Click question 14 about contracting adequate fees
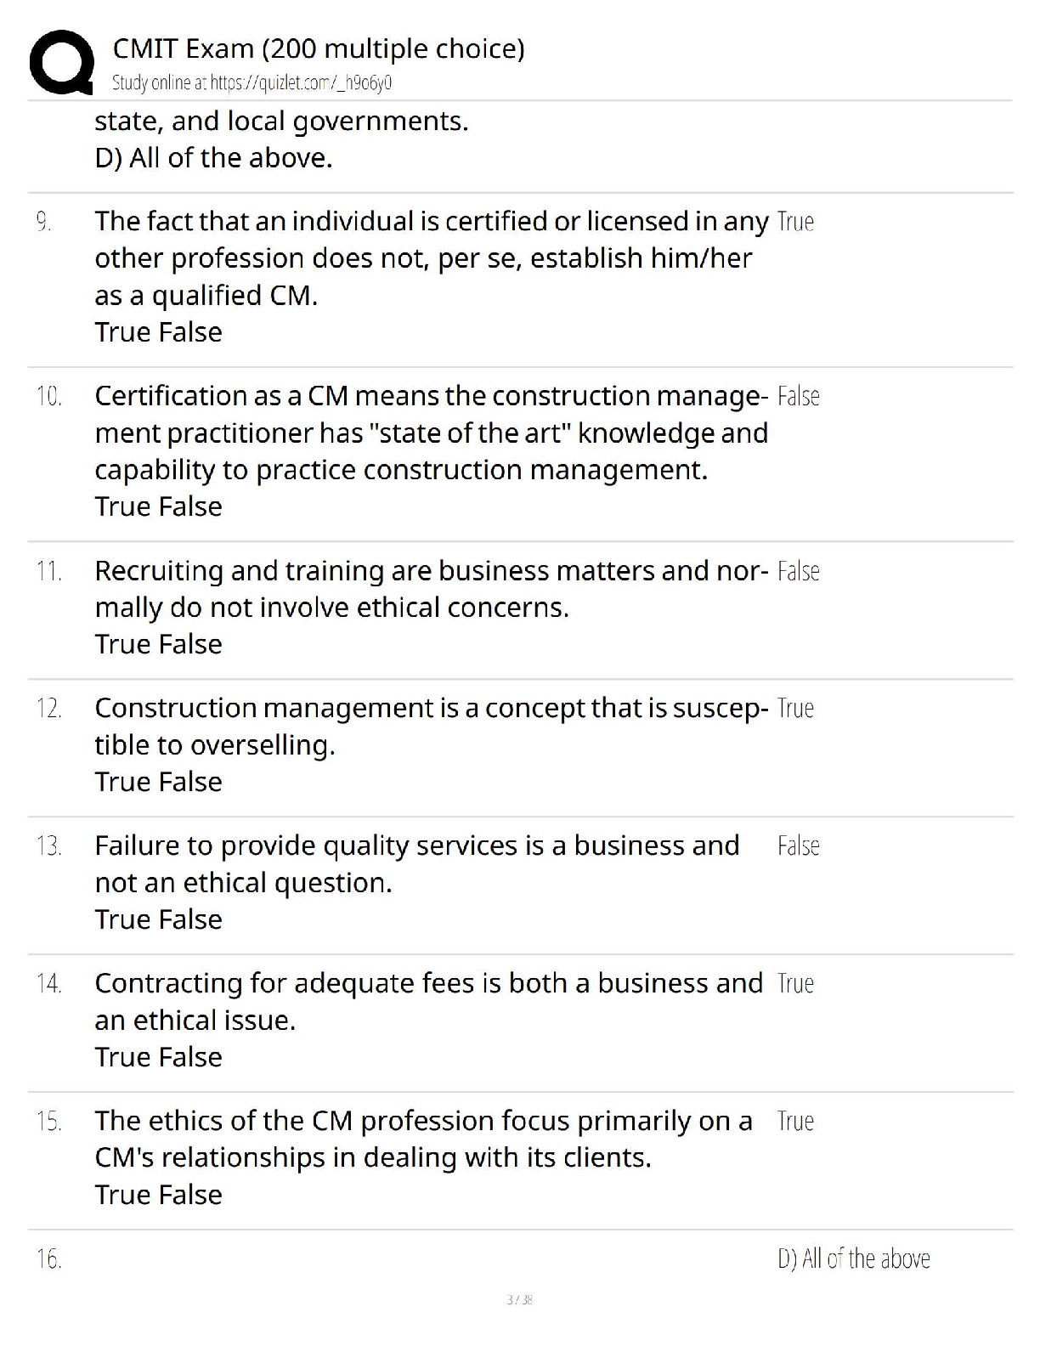 [x=428, y=1001]
